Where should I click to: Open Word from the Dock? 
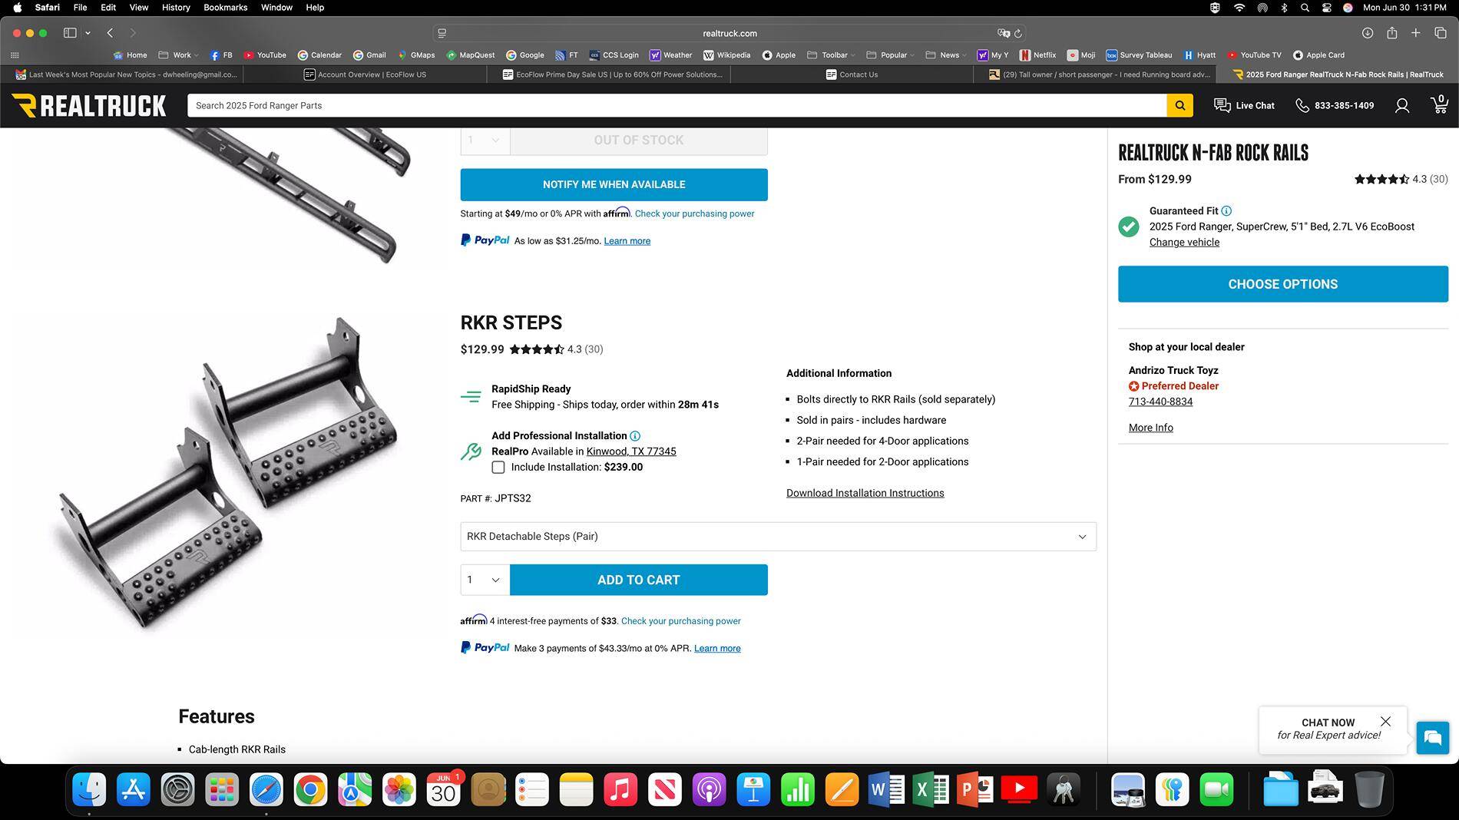885,789
